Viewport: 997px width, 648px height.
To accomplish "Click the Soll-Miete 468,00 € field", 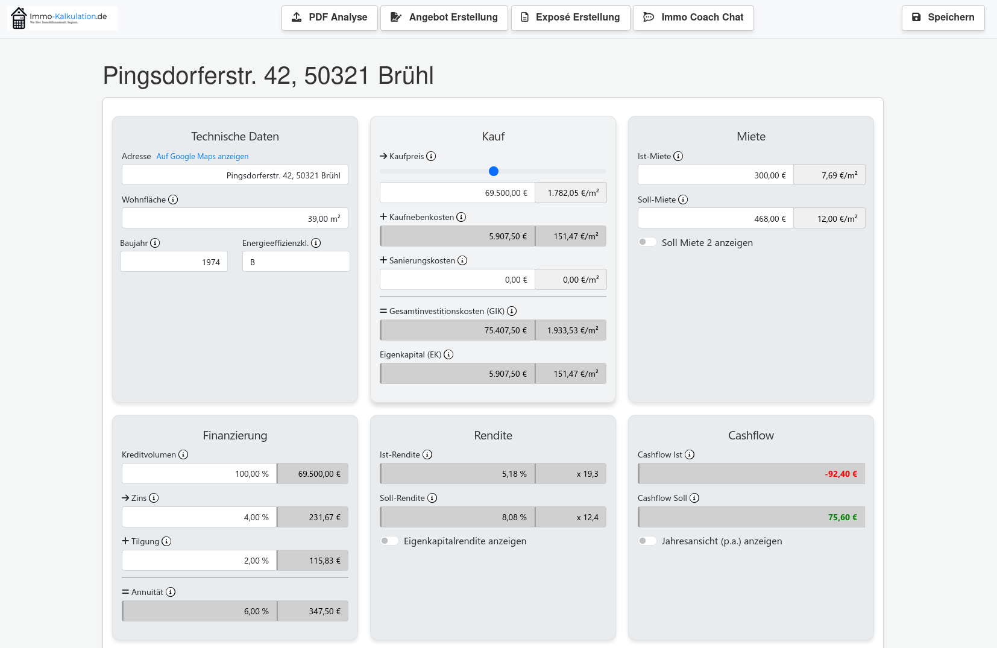I will [716, 219].
